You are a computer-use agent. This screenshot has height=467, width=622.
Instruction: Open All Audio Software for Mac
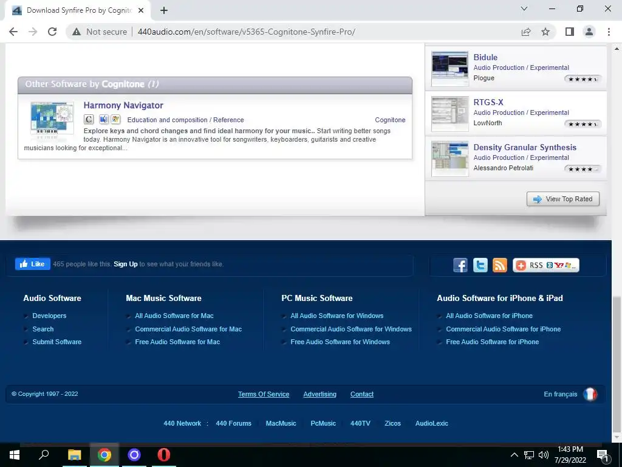pyautogui.click(x=174, y=316)
